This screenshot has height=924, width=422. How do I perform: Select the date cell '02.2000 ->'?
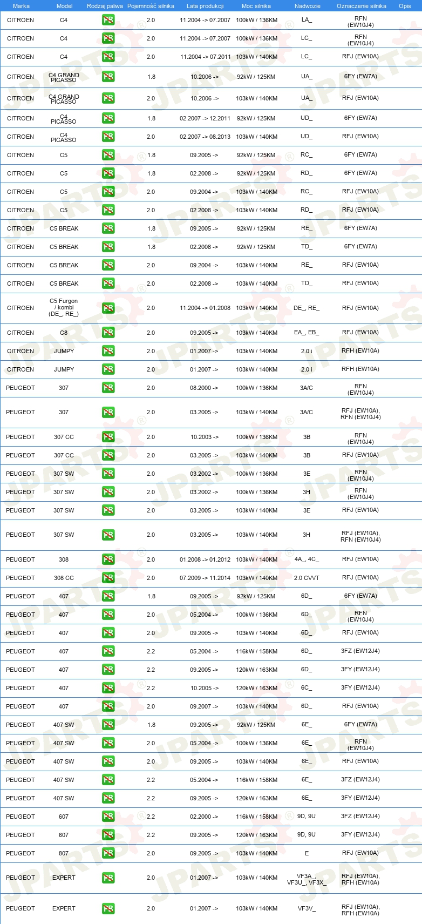pos(204,817)
